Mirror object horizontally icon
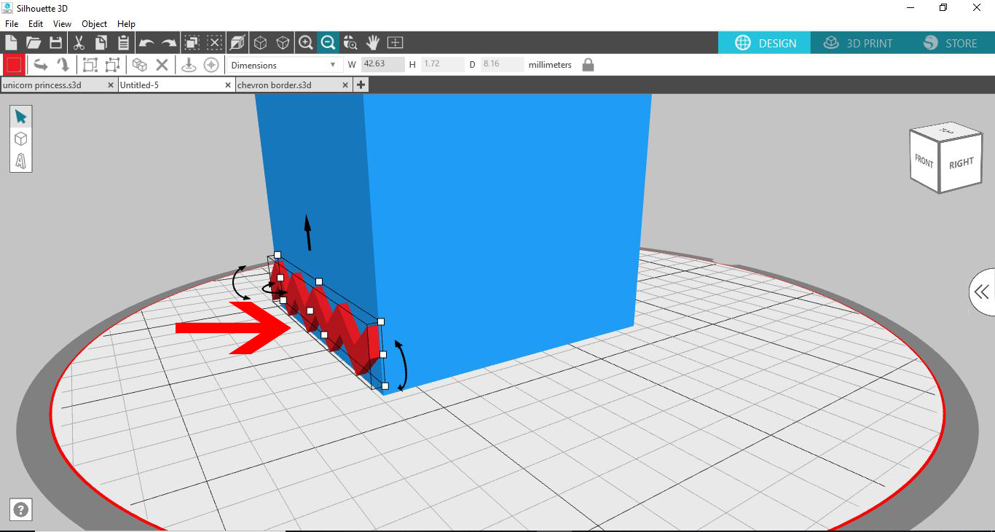The height and width of the screenshot is (532, 995). tap(41, 65)
